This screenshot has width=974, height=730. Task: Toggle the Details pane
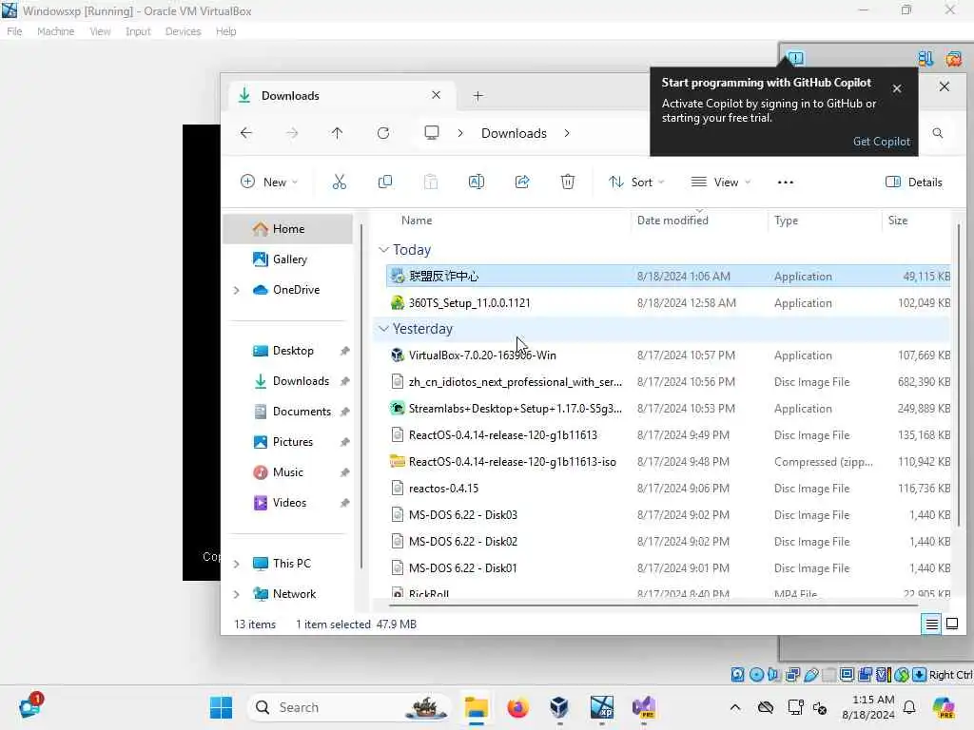(x=914, y=182)
